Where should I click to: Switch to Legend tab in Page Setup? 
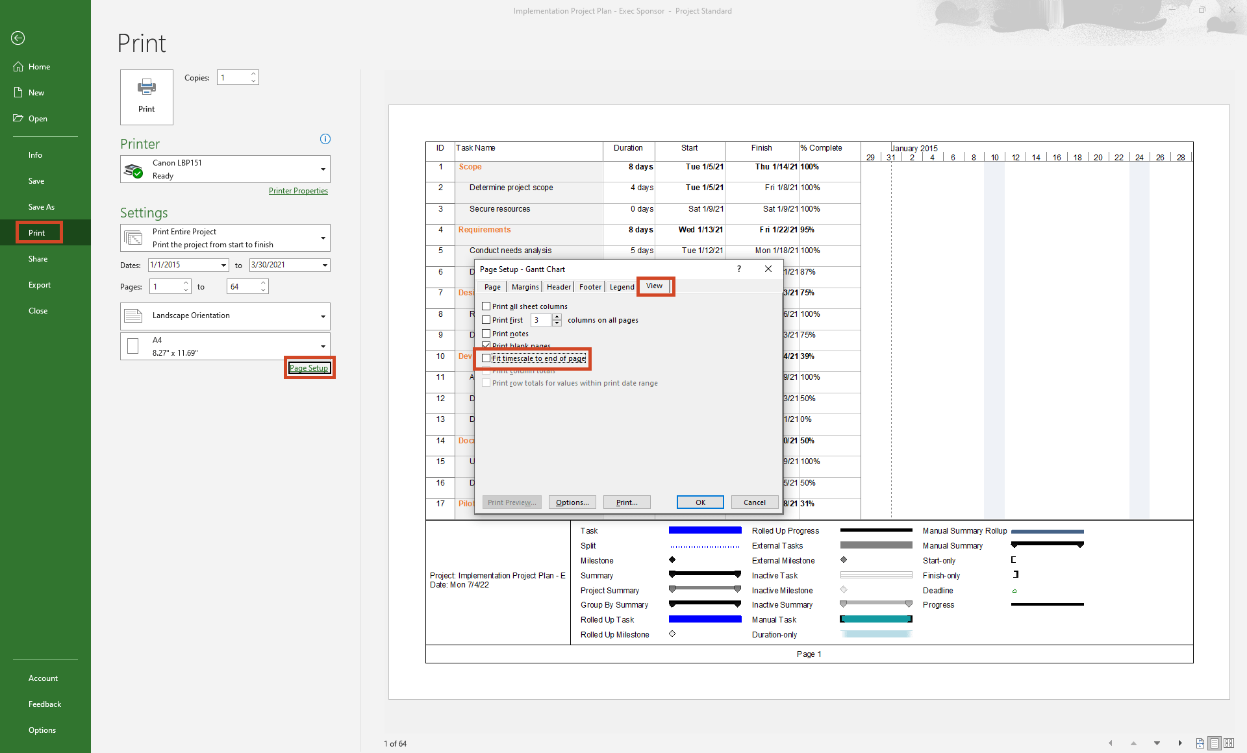coord(622,287)
